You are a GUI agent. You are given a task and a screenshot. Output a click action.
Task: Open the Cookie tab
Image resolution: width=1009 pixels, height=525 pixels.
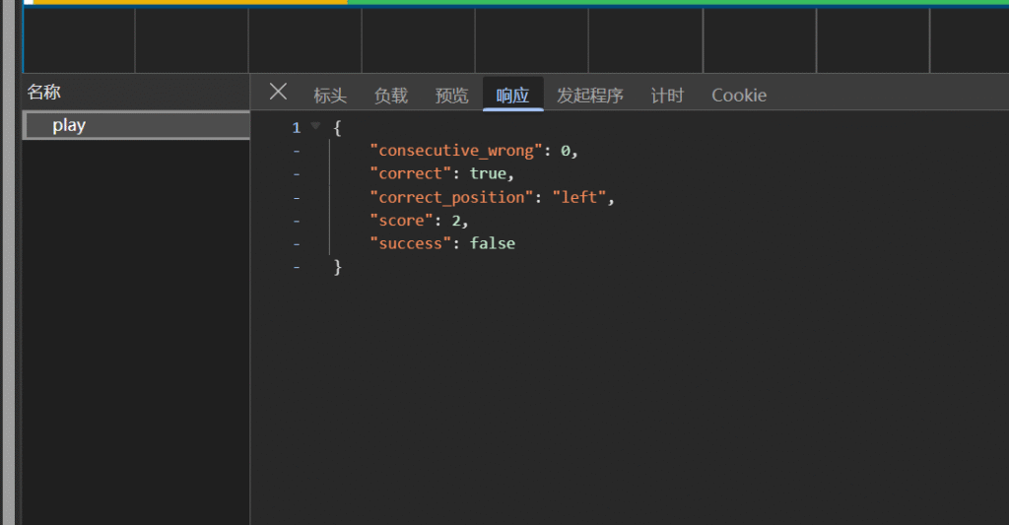coord(739,96)
